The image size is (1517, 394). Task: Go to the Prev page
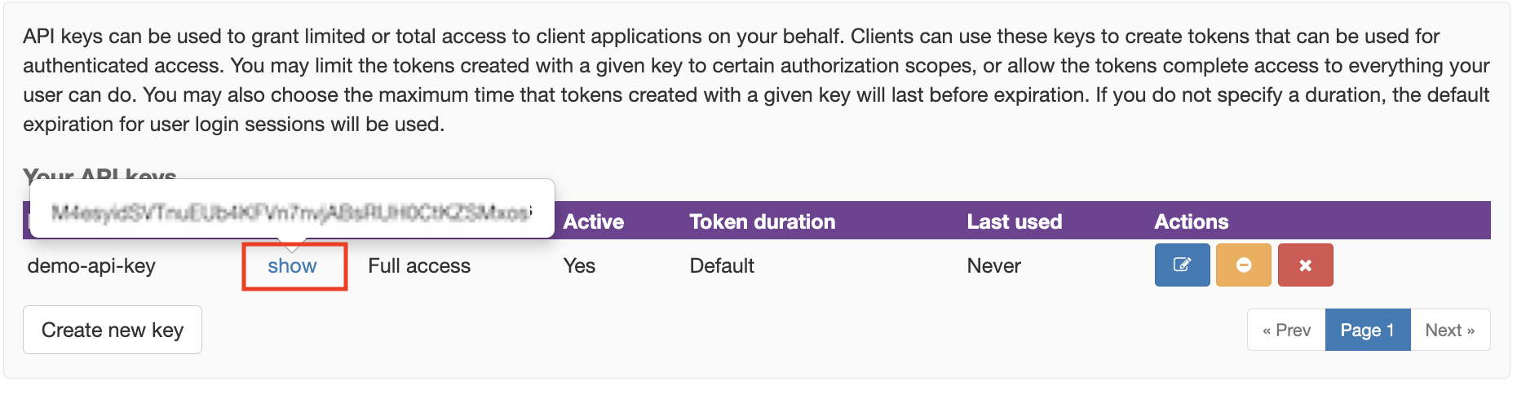pyautogui.click(x=1286, y=330)
